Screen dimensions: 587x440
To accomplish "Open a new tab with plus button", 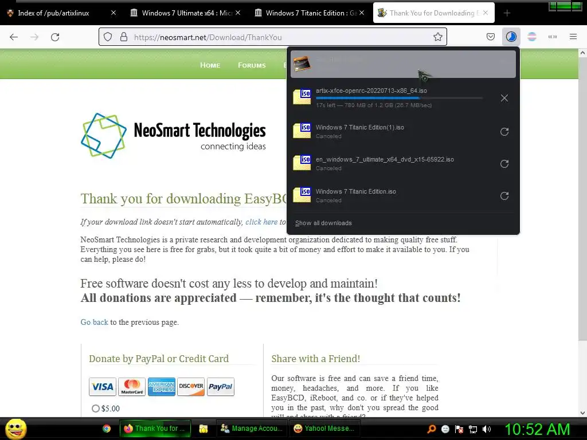I will tap(507, 13).
